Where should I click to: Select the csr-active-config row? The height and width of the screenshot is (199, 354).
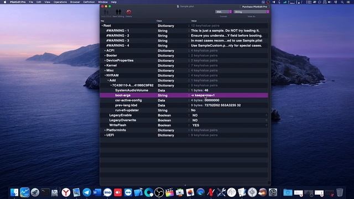(184, 100)
